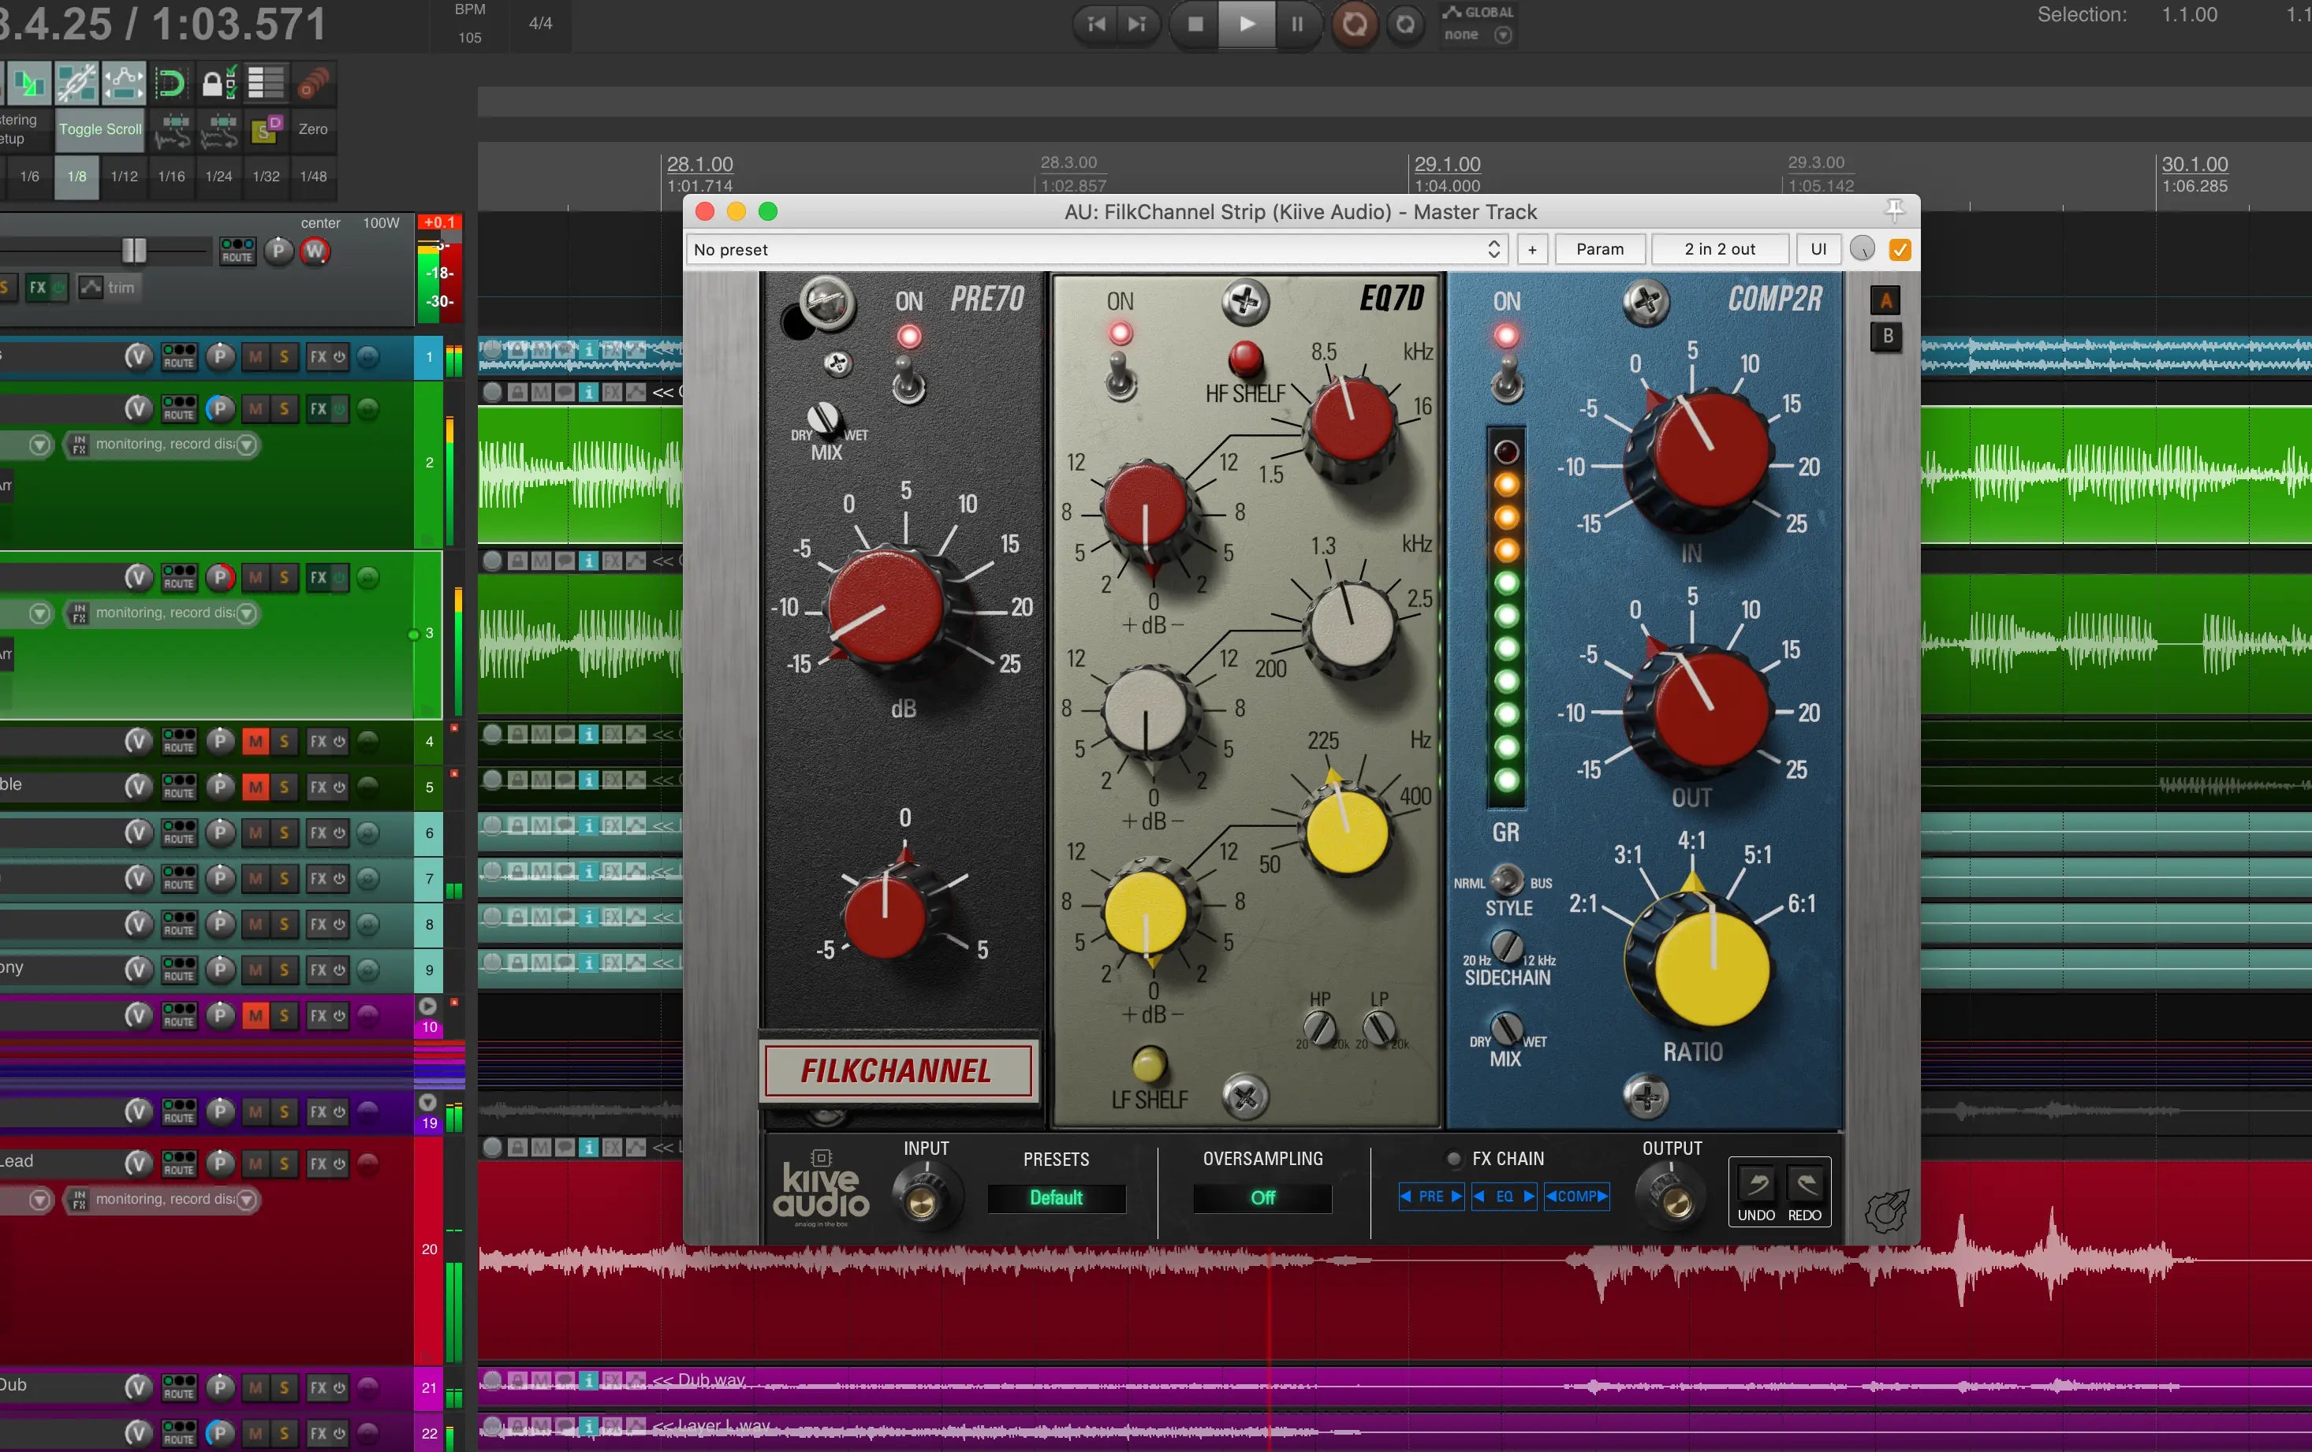Flip the EQ7D ON toggle switch
Image resolution: width=2312 pixels, height=1452 pixels.
(1120, 376)
